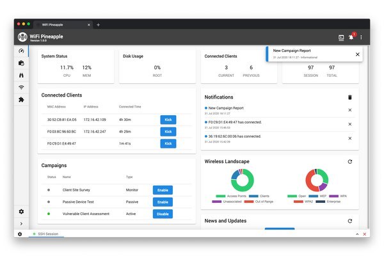Open the PineAP Wi-Fi icon in sidebar
Viewport: 384px width, 256px height.
tap(21, 88)
